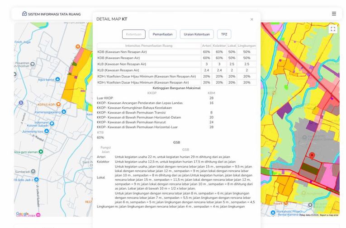Click the Finch Jogja map label
Screen dimensions: 346x228
23,42
